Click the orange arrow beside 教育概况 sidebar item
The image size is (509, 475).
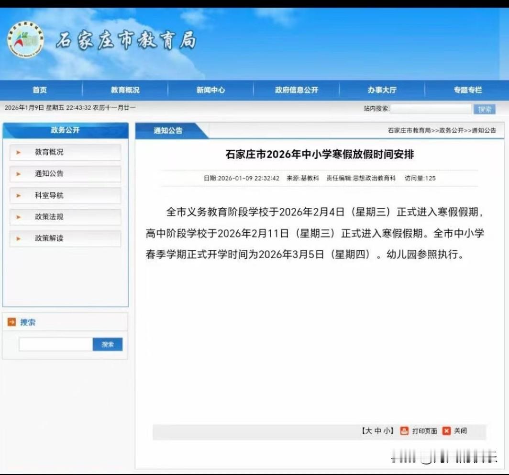click(x=18, y=153)
